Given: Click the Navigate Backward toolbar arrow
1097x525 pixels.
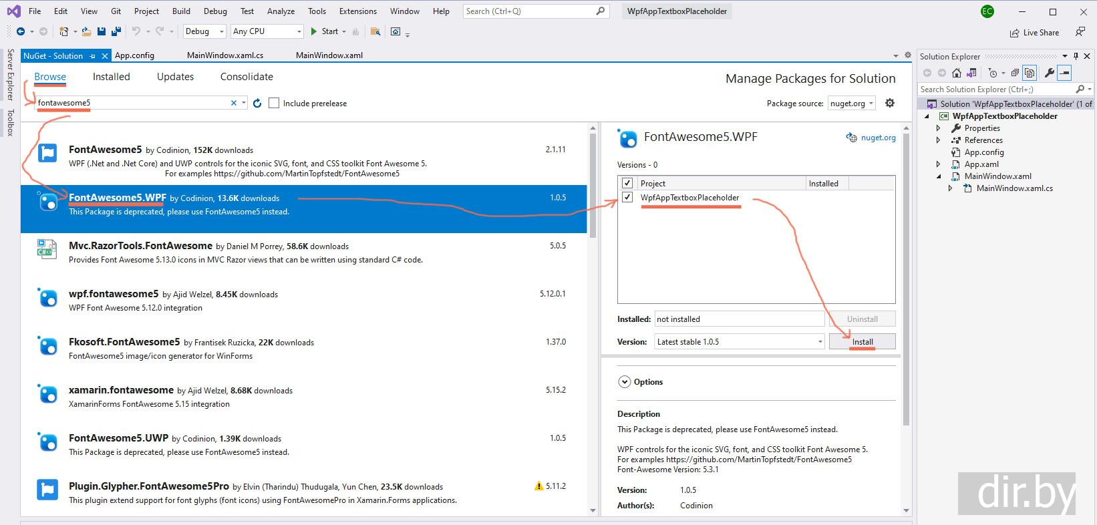Looking at the screenshot, I should [x=21, y=31].
